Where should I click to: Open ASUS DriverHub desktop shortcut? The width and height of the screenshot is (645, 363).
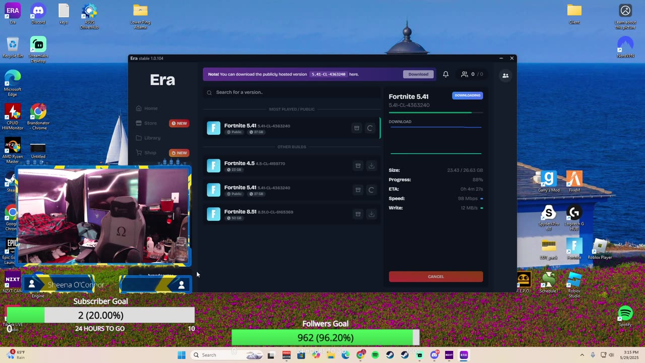pos(89,16)
